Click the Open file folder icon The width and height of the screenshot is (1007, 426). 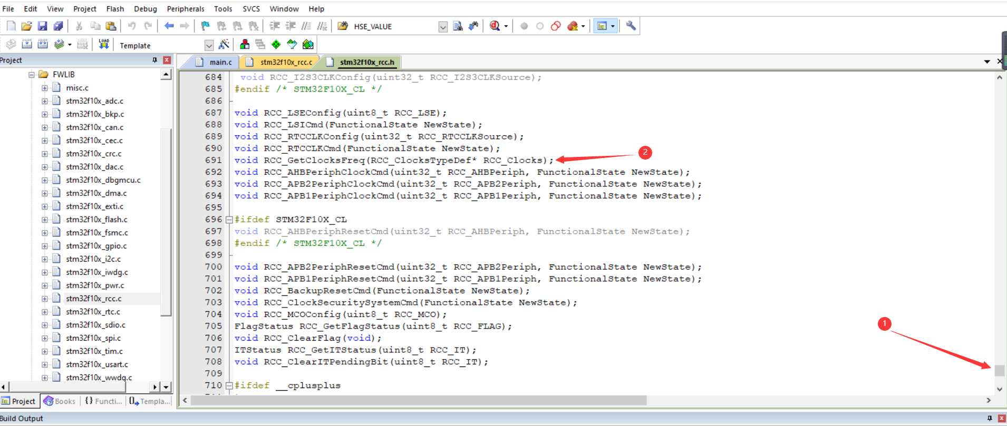pos(26,26)
